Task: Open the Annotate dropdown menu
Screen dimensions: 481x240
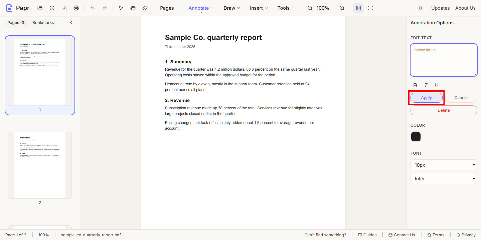Action: (201, 8)
